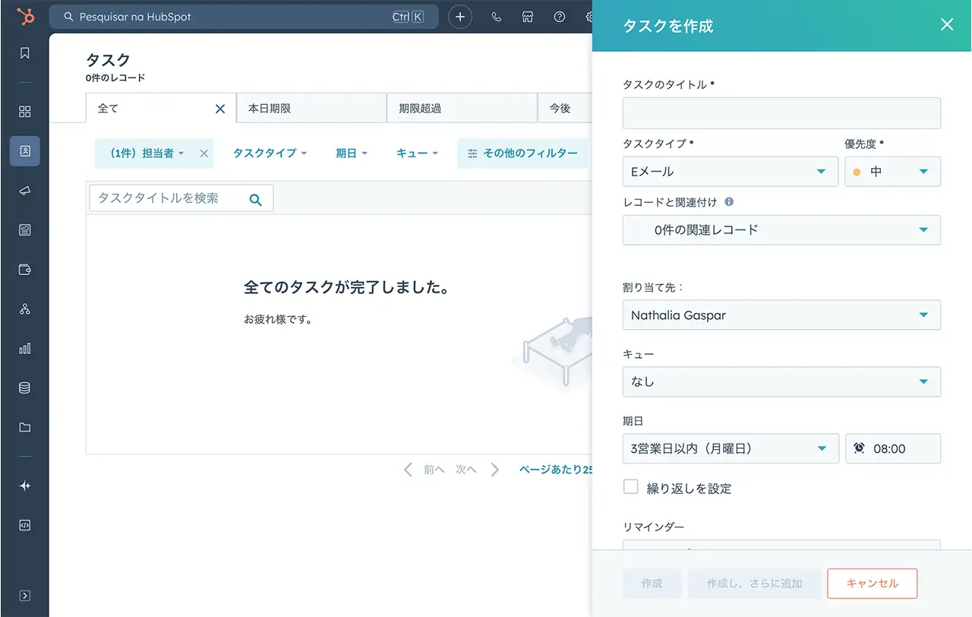This screenshot has width=972, height=617.
Task: Click the HubSpot sprocket logo
Action: coord(25,16)
